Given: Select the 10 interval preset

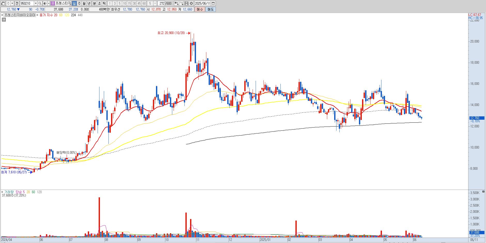Looking at the screenshot, I should tap(124, 3).
